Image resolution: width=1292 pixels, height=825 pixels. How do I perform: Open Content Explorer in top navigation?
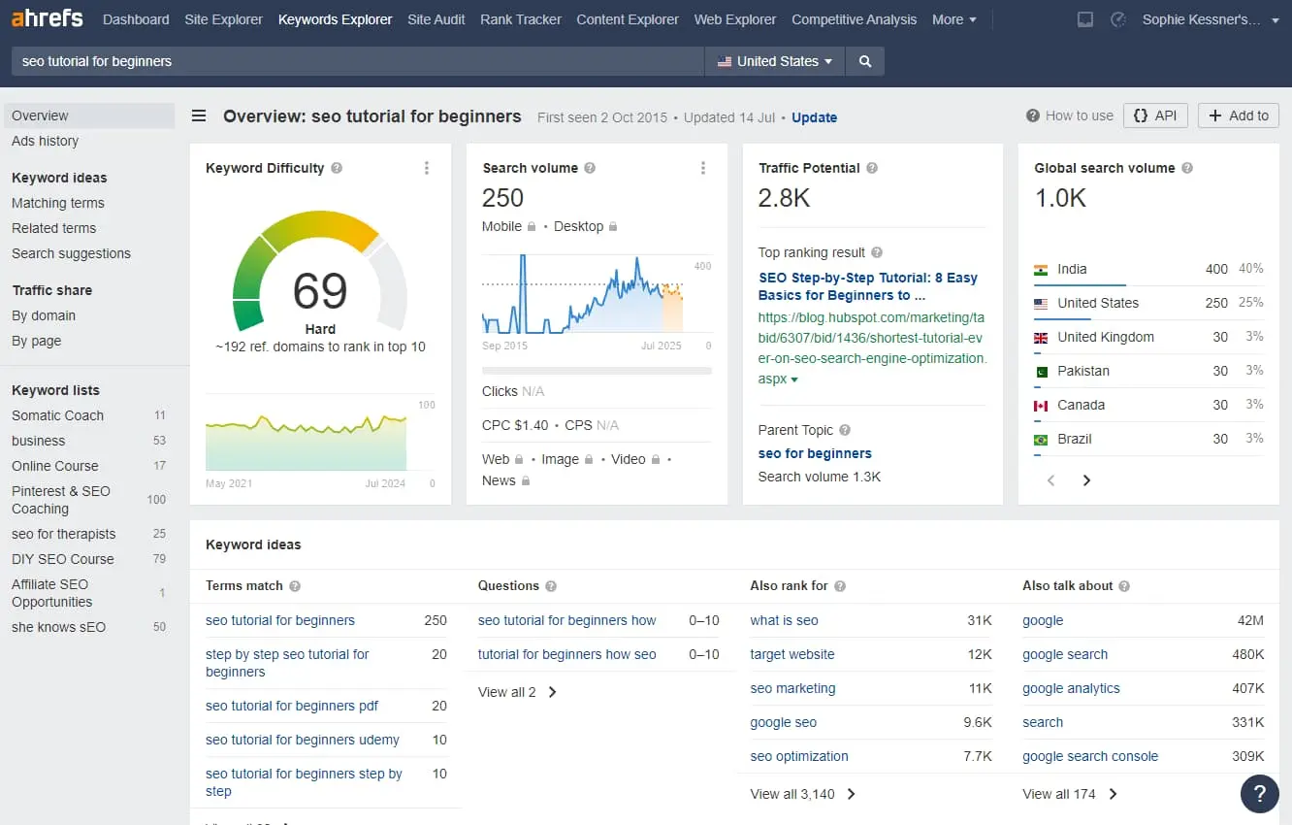pos(628,19)
